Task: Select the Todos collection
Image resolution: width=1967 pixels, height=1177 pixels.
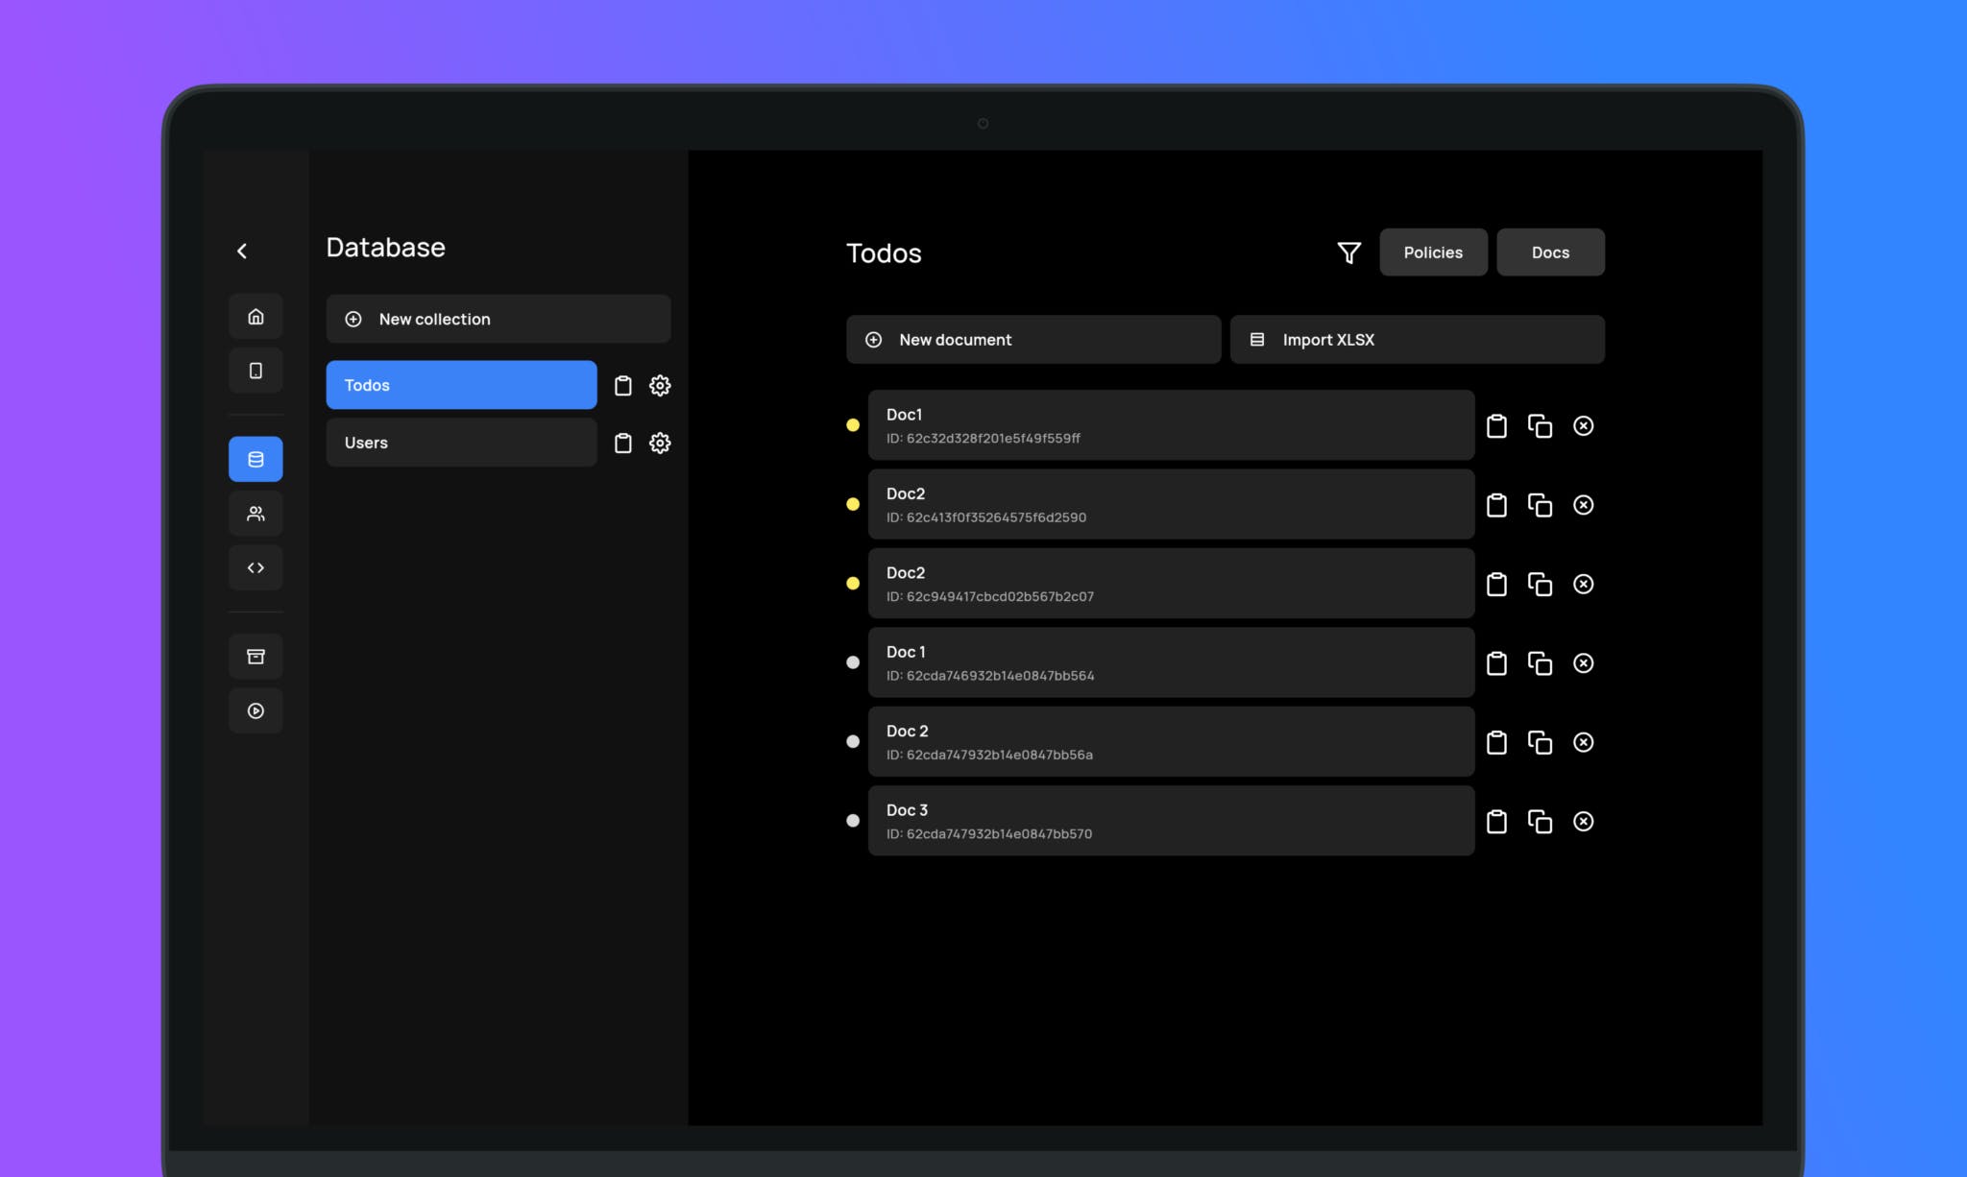Action: [x=461, y=385]
